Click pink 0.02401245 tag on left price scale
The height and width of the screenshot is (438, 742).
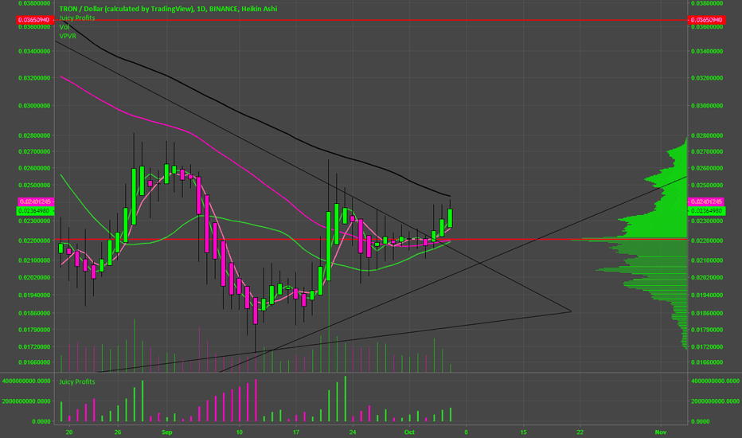pyautogui.click(x=36, y=201)
